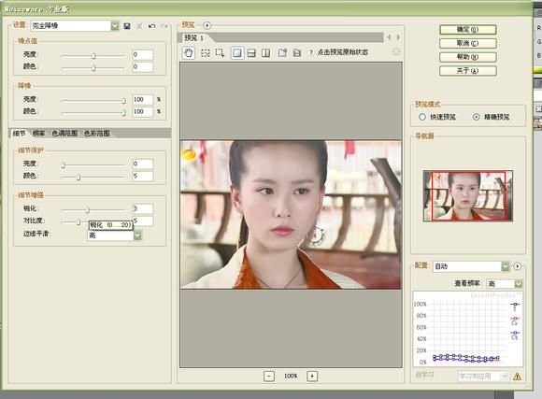Image resolution: width=542 pixels, height=399 pixels.
Task: Click the 点击预览原始状态 hint text
Action: click(x=343, y=52)
